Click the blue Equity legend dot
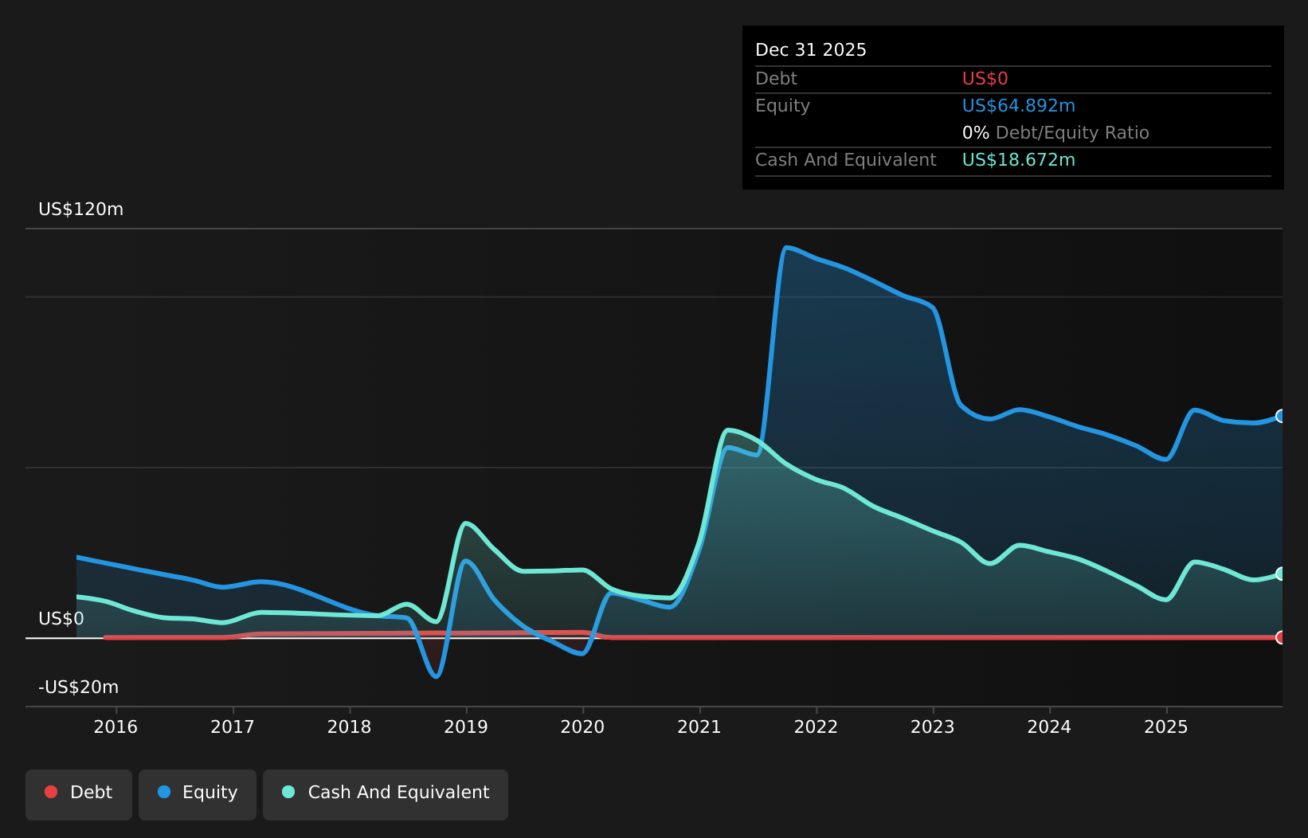Screen dimensions: 1308x838 point(164,792)
